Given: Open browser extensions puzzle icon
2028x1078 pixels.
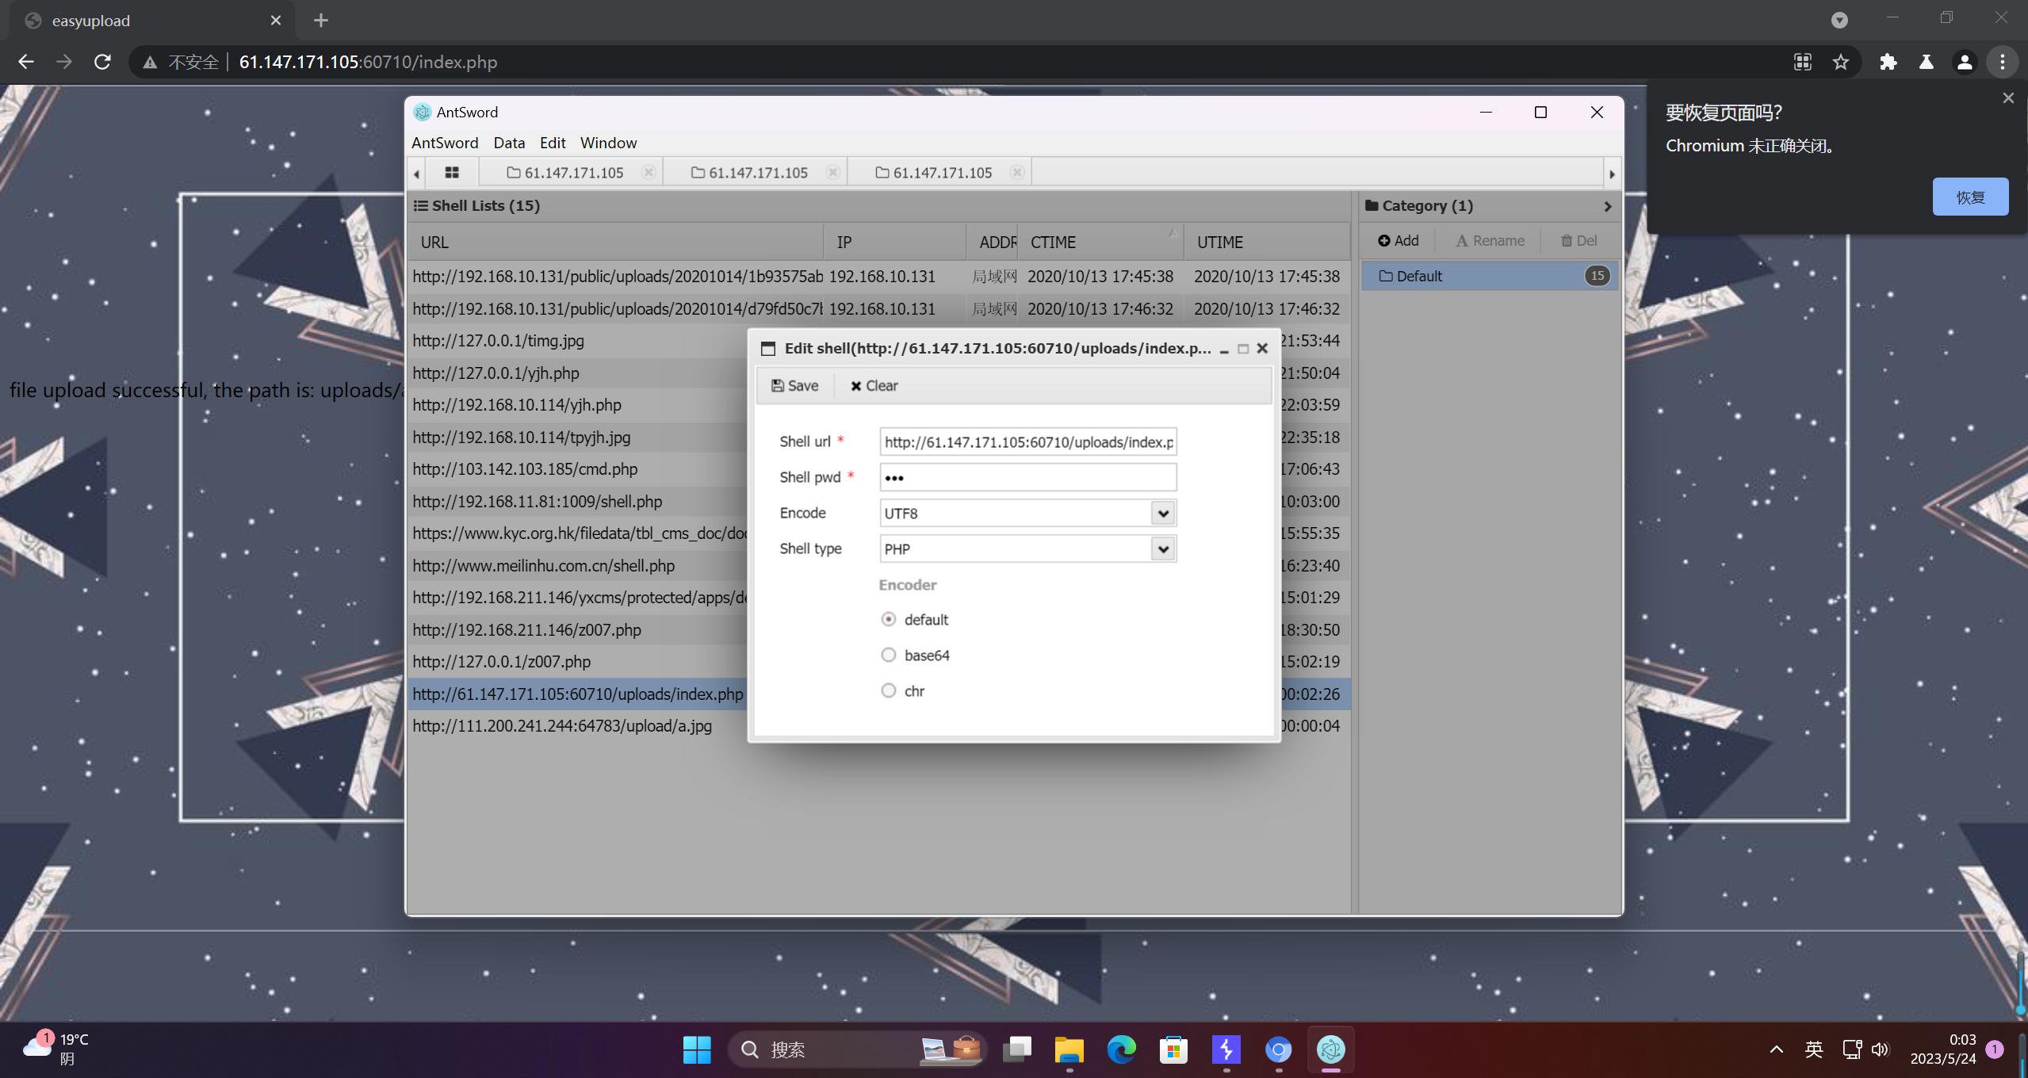Looking at the screenshot, I should [x=1888, y=62].
